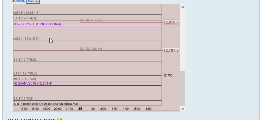Click the +H29SEP17 +B15NOV (12.843) label
Viewport: 262px width, 120px height.
tap(37, 24)
